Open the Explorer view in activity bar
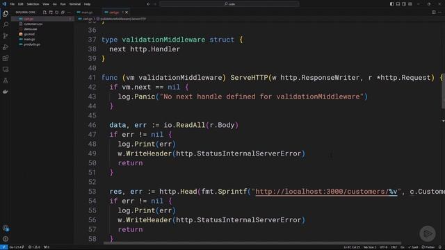The height and width of the screenshot is (250, 445). click(x=6, y=14)
